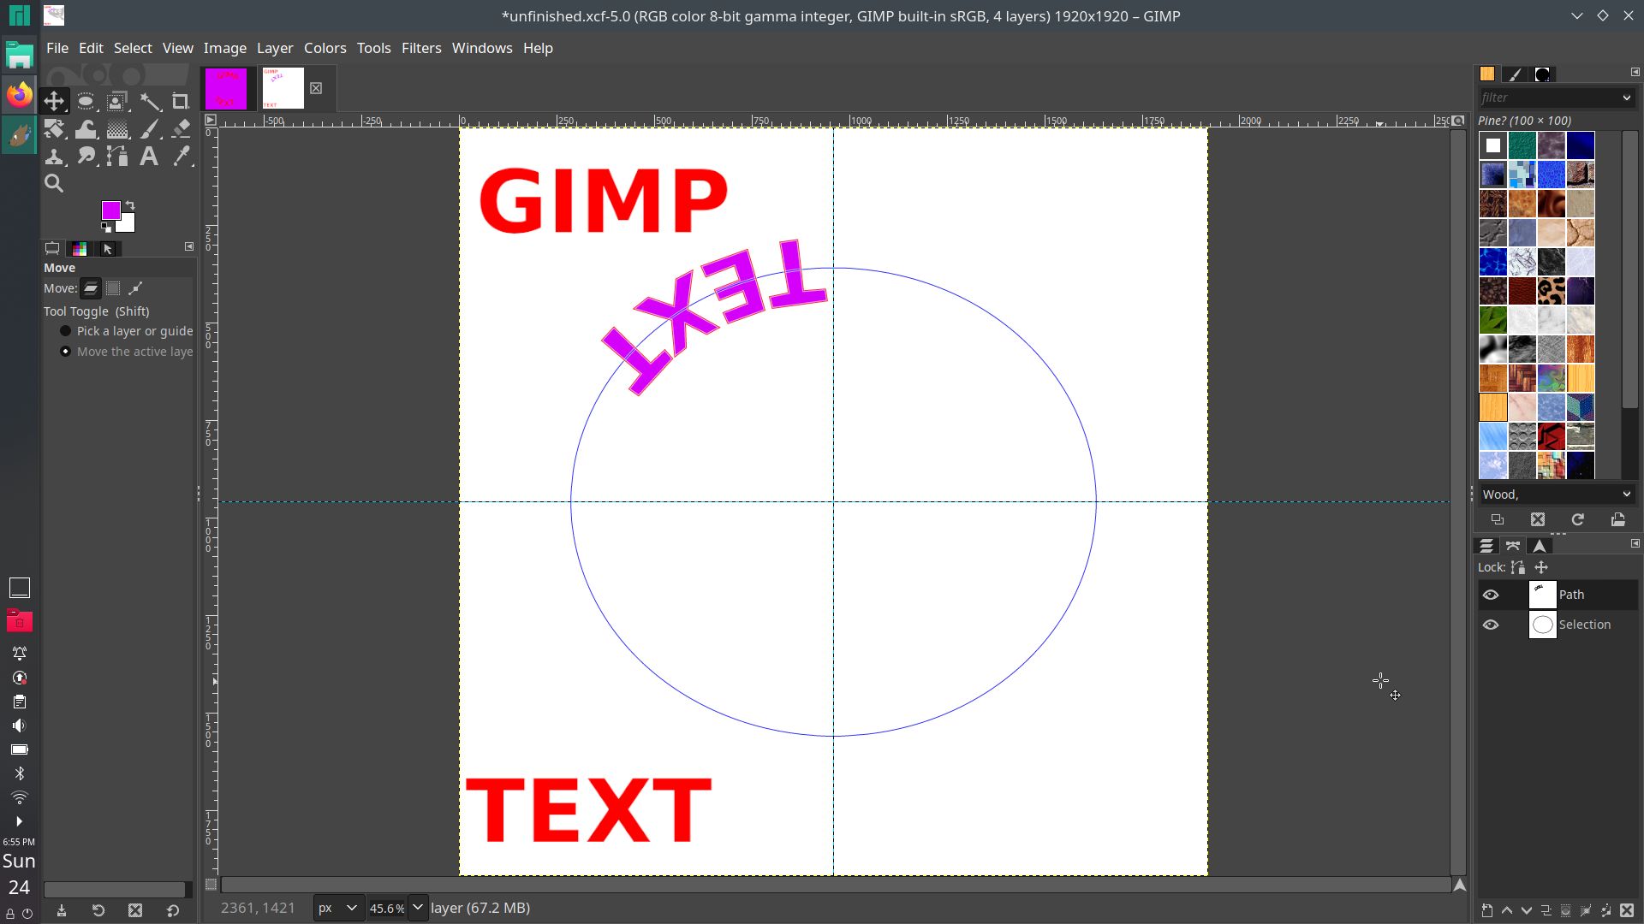The width and height of the screenshot is (1644, 924).
Task: Select the Zoom magnifier tool
Action: coord(54,183)
